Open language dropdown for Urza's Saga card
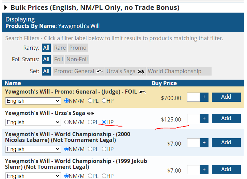 pos(33,122)
